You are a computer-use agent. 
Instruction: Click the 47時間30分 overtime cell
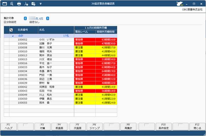(x=106, y=43)
